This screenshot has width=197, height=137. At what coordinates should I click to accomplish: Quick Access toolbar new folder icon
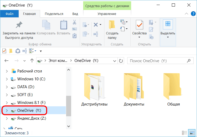[11, 51]
